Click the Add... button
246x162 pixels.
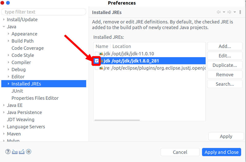point(225,46)
